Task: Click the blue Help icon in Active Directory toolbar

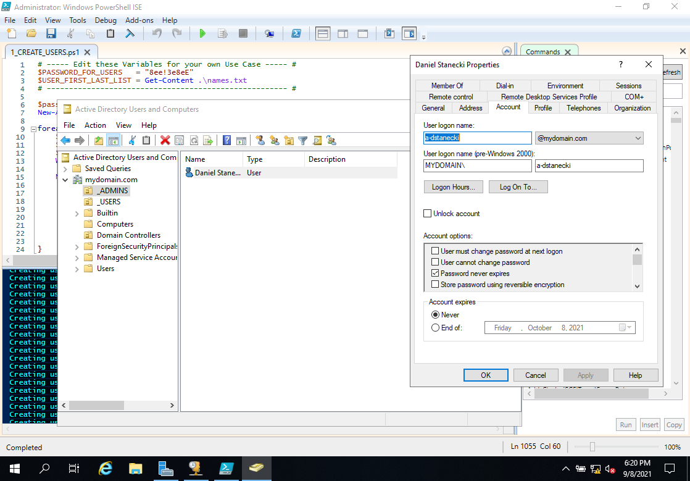Action: [x=227, y=140]
